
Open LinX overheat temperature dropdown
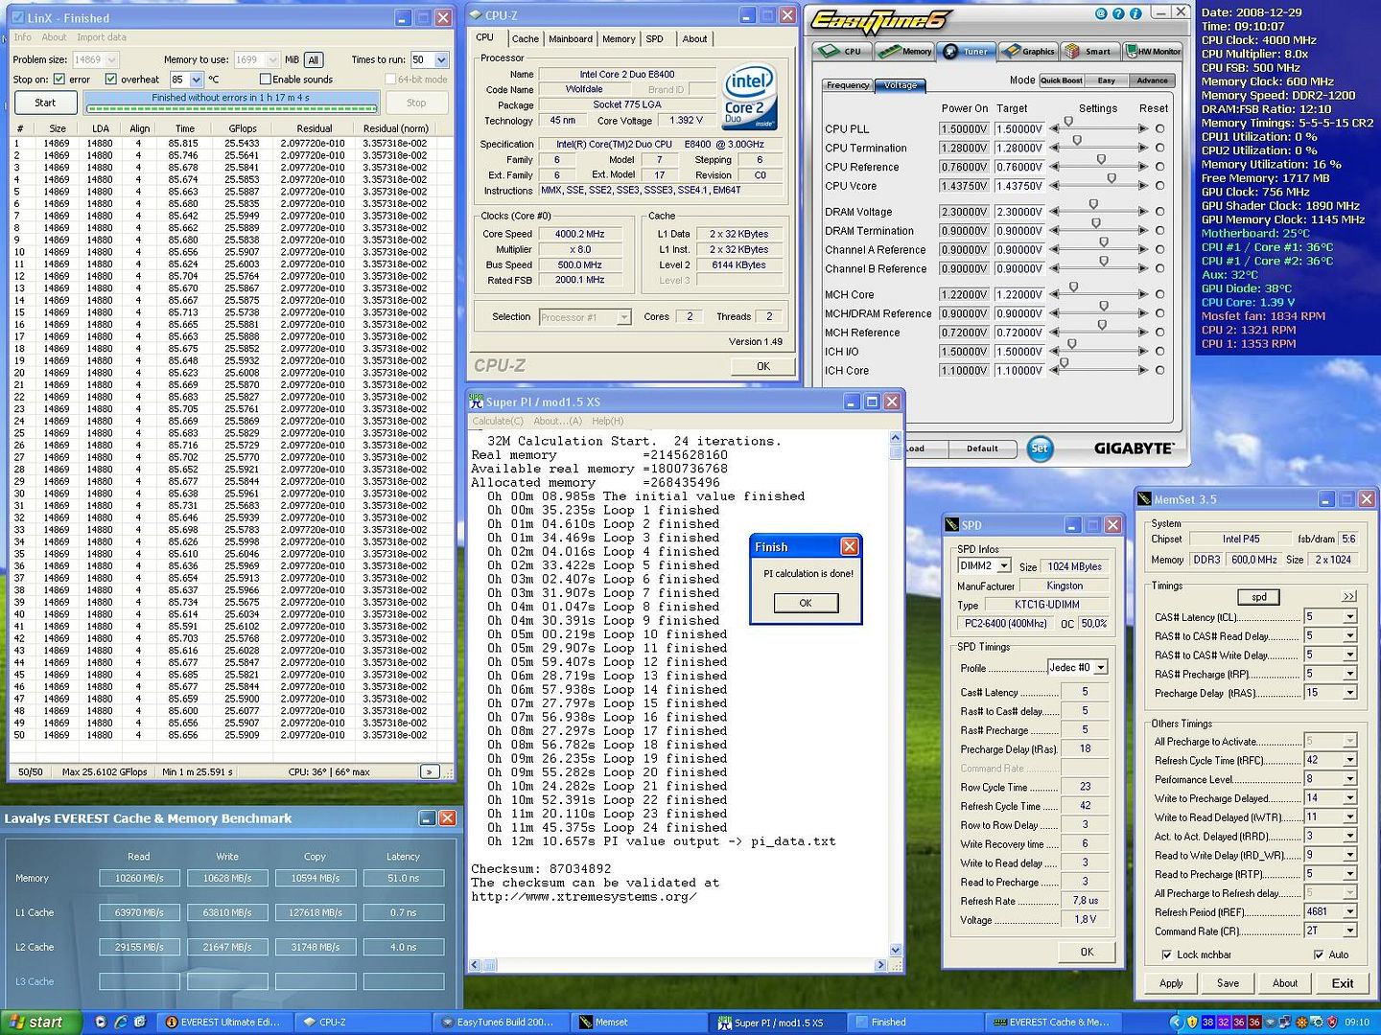click(197, 80)
